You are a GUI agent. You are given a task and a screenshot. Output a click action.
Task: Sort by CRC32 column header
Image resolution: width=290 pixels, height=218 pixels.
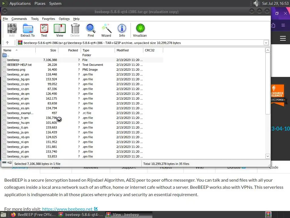click(x=153, y=50)
